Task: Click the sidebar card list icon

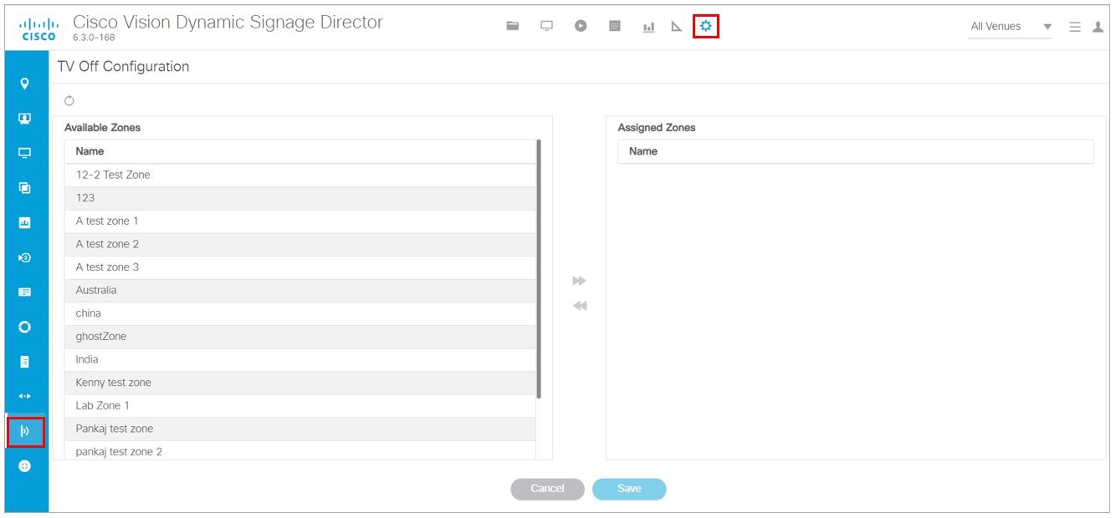Action: click(x=25, y=292)
